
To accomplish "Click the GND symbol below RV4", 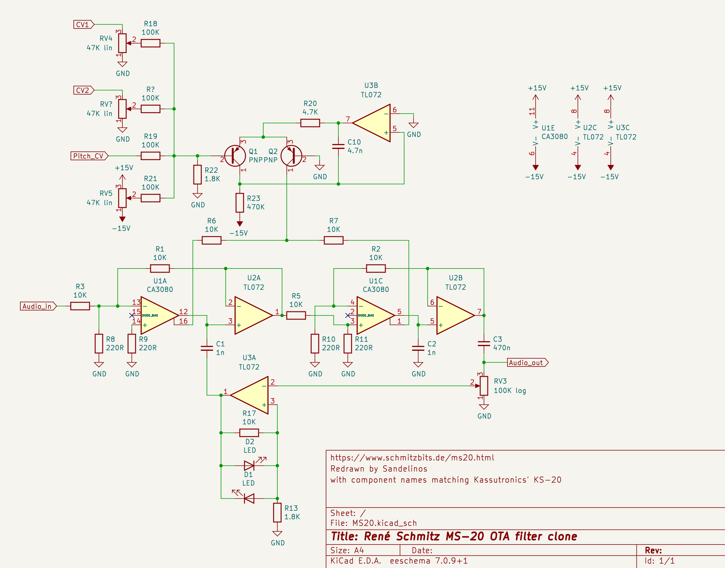I will point(123,64).
